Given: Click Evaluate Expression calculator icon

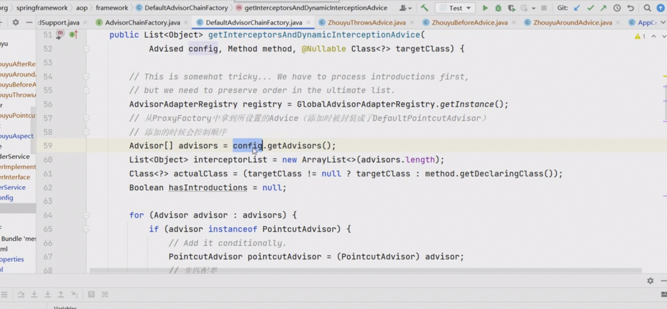Looking at the screenshot, I should (91, 294).
